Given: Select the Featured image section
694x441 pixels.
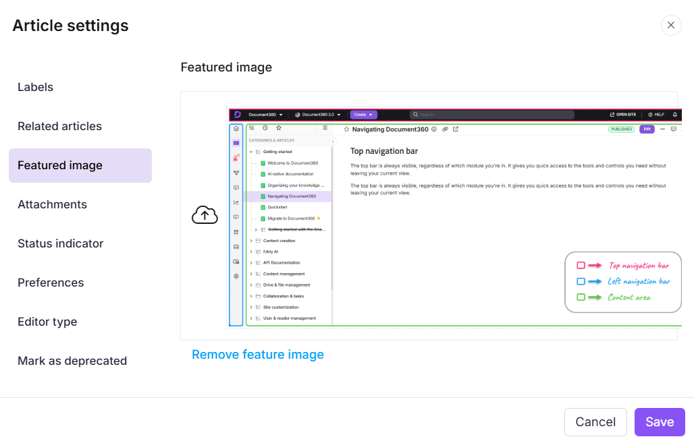Looking at the screenshot, I should coord(80,165).
